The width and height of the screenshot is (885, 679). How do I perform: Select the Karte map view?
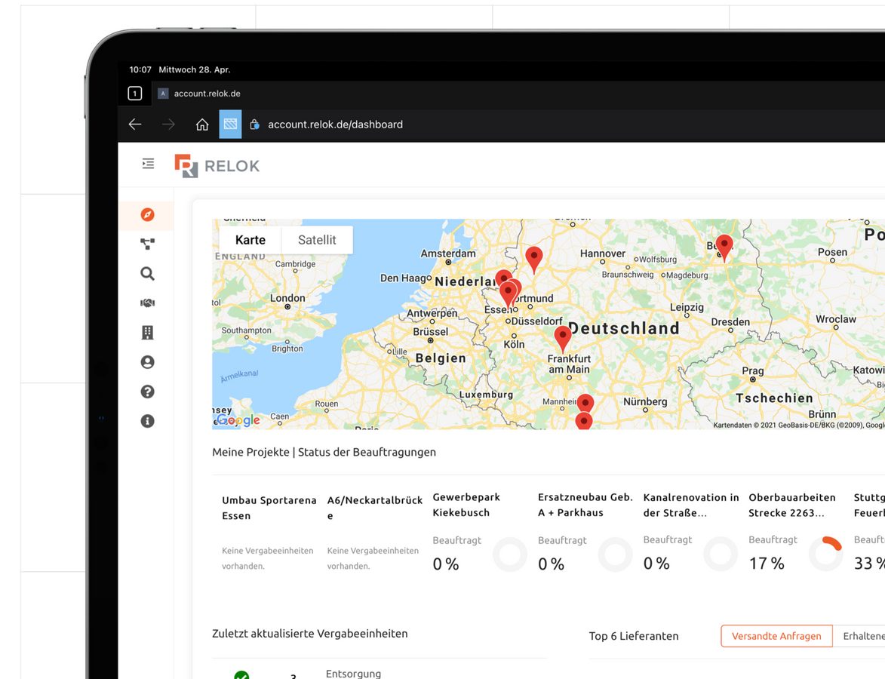pos(250,240)
